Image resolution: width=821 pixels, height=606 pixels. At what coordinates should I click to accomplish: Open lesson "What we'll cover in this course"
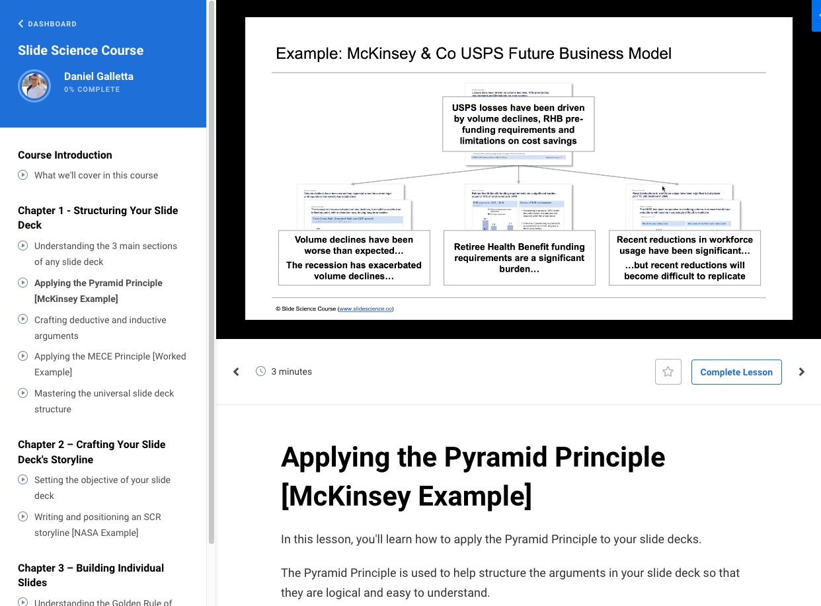click(x=97, y=175)
